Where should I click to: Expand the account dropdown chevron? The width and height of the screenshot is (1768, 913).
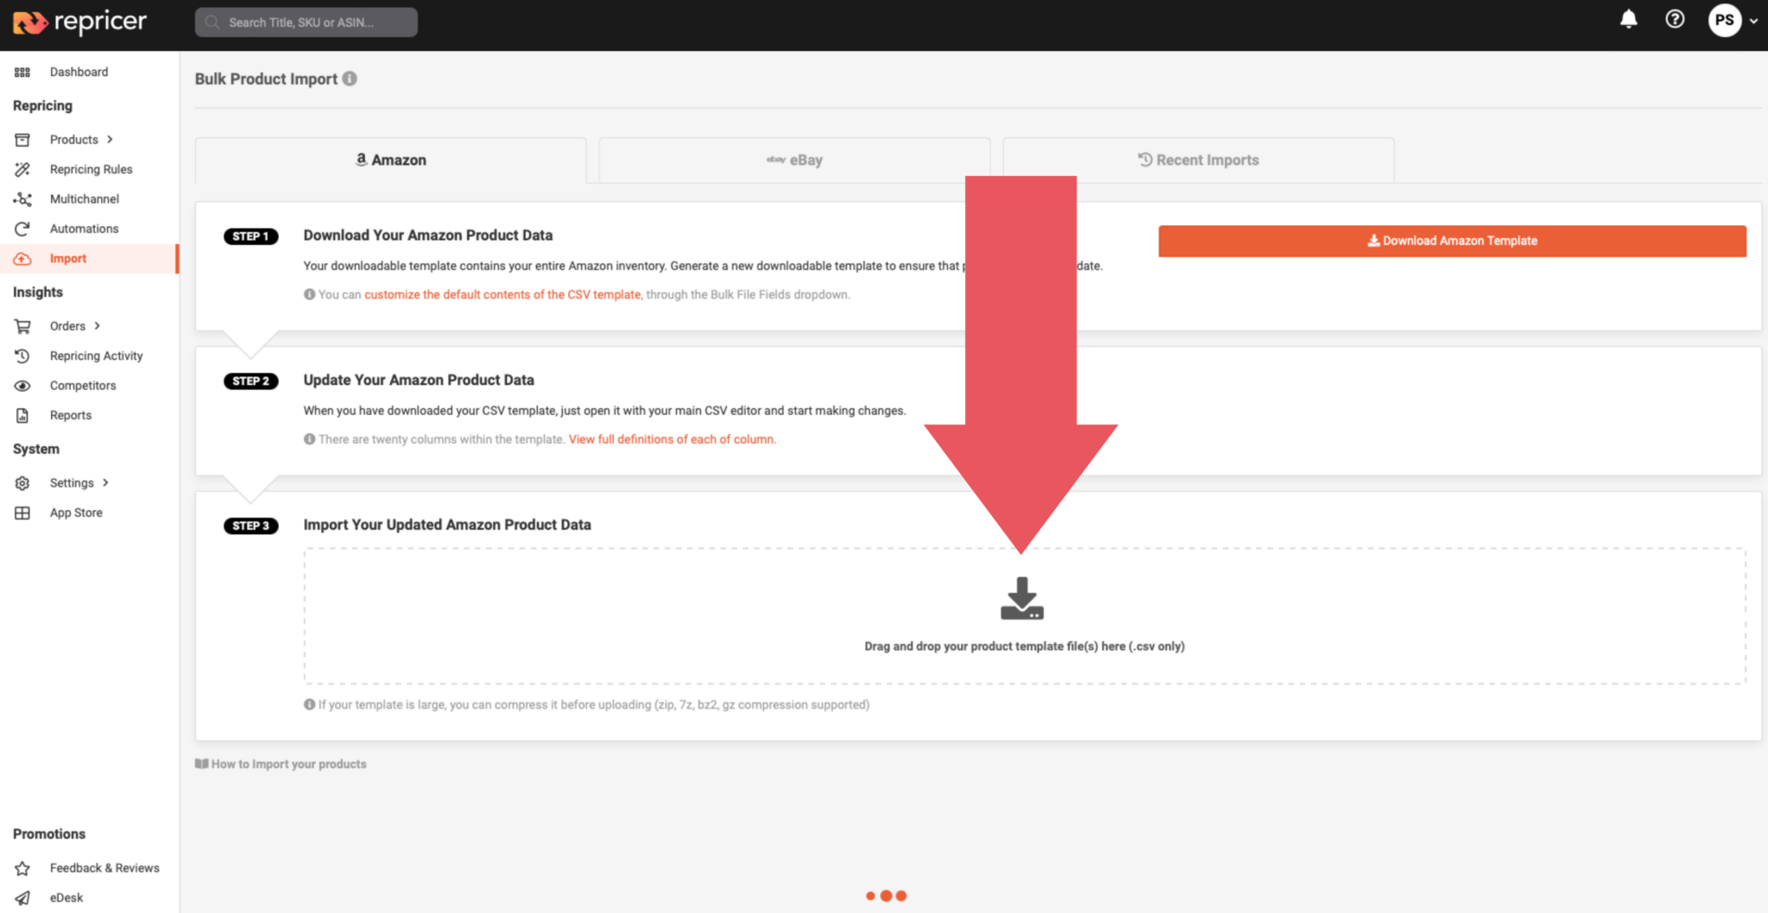tap(1753, 22)
